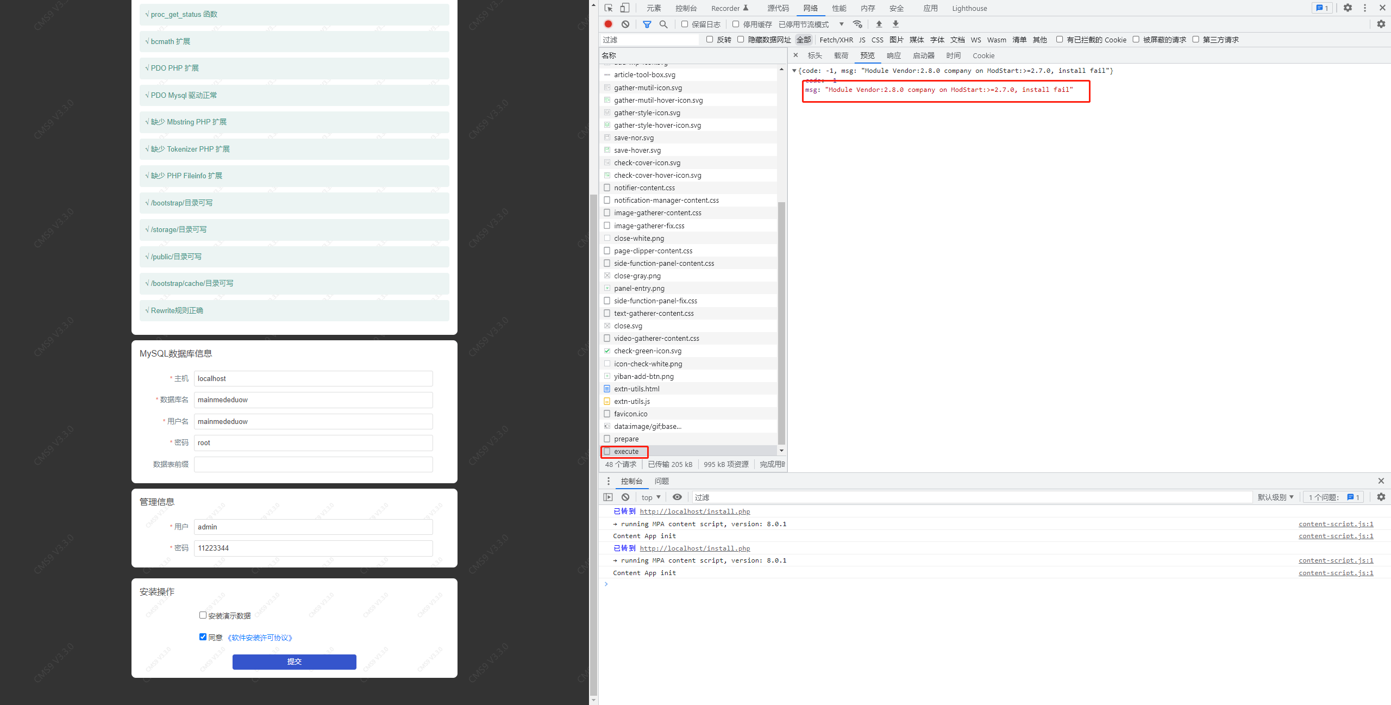Open console top context dropdown
Viewport: 1391px width, 705px height.
[651, 497]
